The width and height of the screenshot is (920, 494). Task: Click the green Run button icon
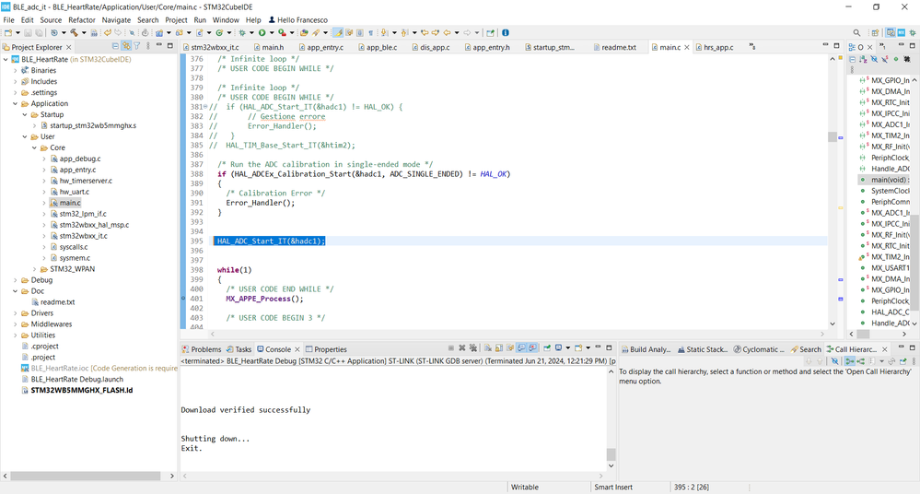262,33
